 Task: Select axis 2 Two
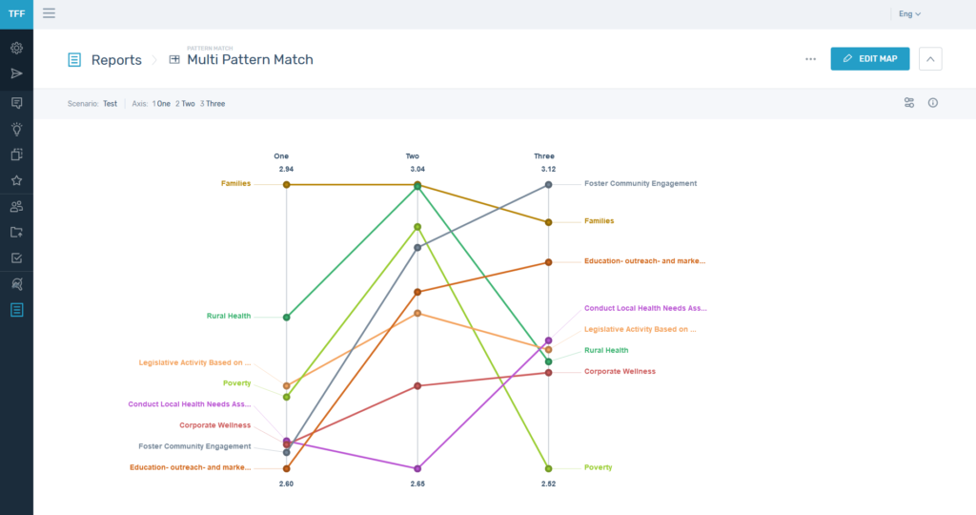(x=185, y=104)
